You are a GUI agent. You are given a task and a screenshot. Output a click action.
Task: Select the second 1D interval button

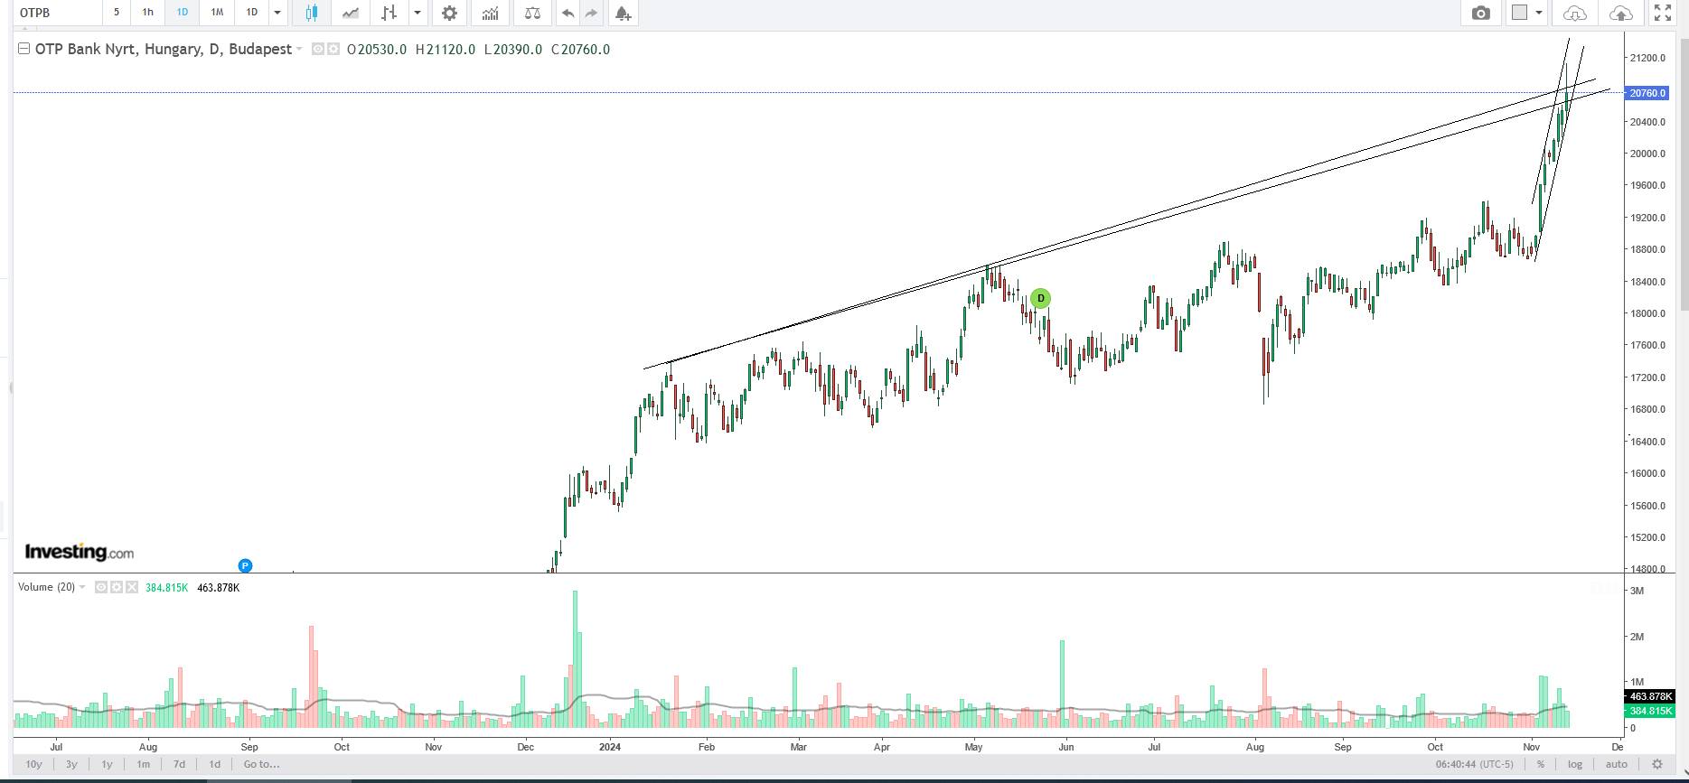(252, 13)
